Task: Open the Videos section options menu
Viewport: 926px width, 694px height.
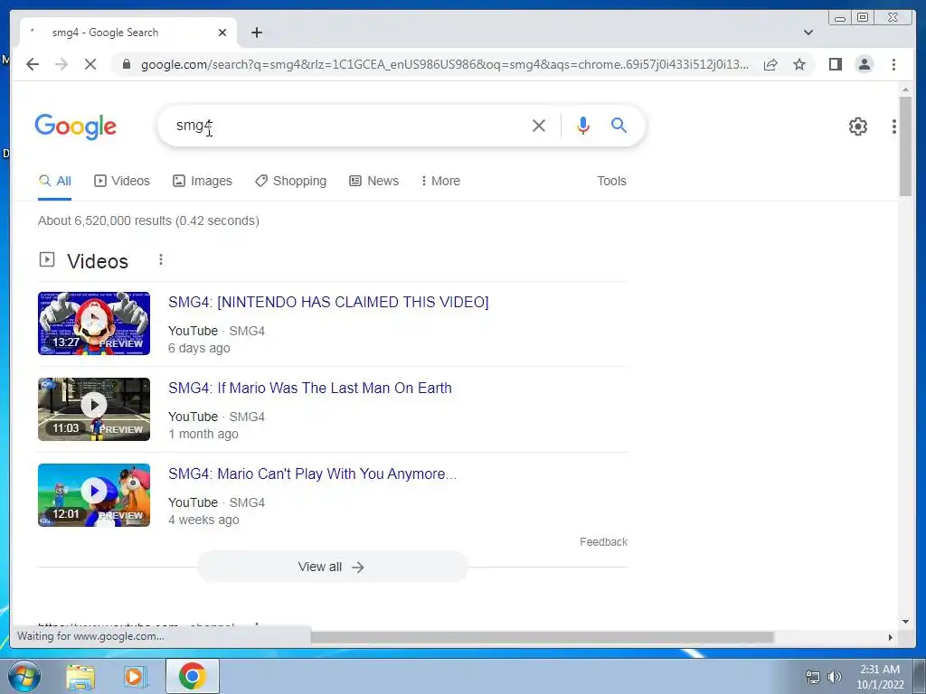Action: coord(161,259)
